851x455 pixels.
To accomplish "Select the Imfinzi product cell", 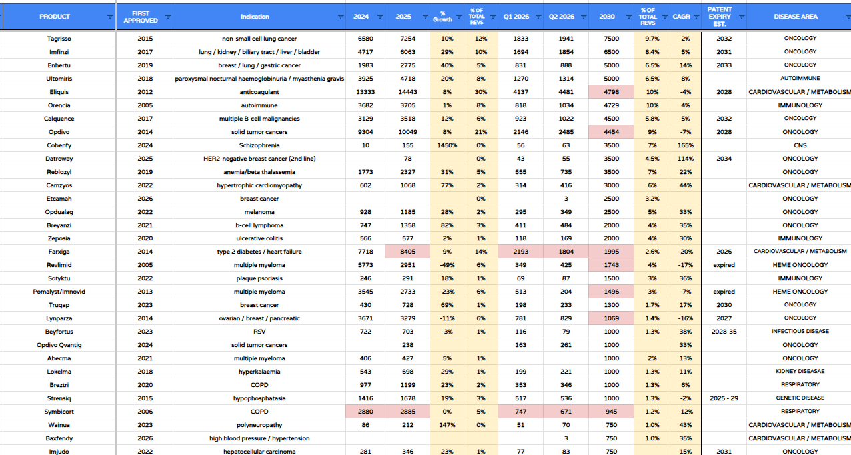I will (x=59, y=52).
